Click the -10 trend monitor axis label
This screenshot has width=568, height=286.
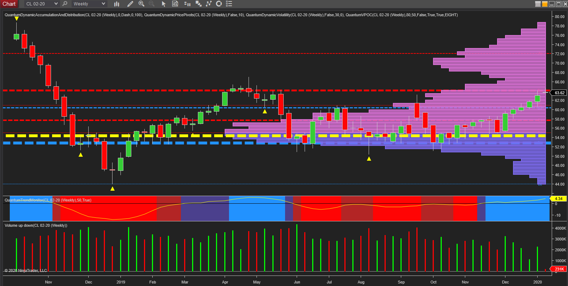click(x=558, y=215)
